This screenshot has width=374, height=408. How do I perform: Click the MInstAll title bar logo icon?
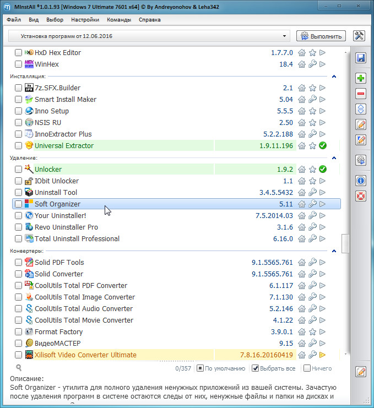point(7,7)
